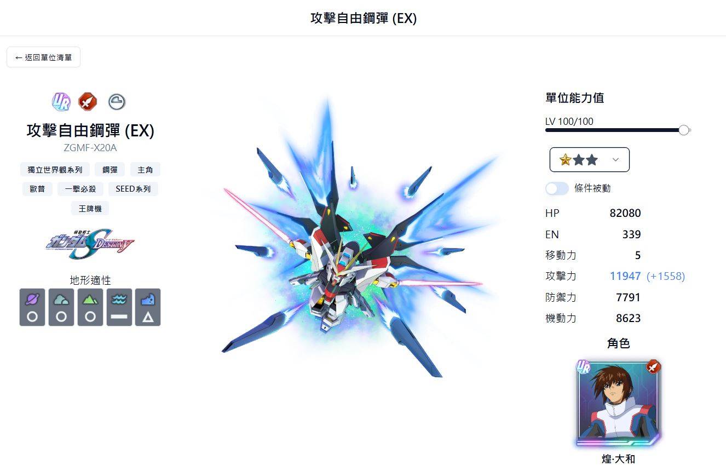The height and width of the screenshot is (471, 726).
Task: Toggle the 條件被動 switch
Action: coord(557,188)
